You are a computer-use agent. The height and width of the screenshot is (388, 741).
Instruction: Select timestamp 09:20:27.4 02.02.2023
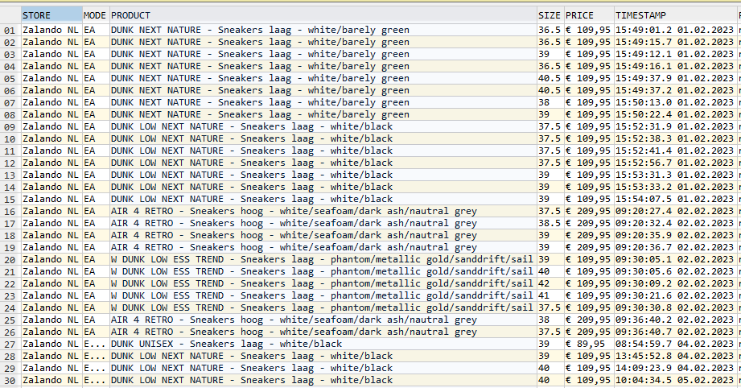pyautogui.click(x=676, y=211)
